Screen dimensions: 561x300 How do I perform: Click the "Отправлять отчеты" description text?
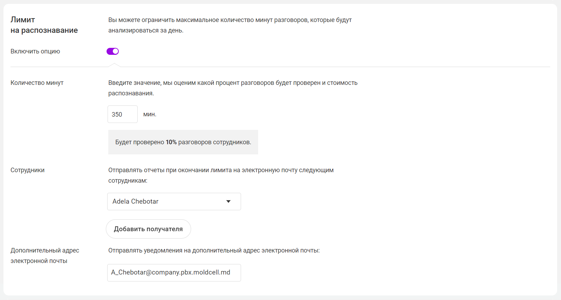[x=221, y=175]
